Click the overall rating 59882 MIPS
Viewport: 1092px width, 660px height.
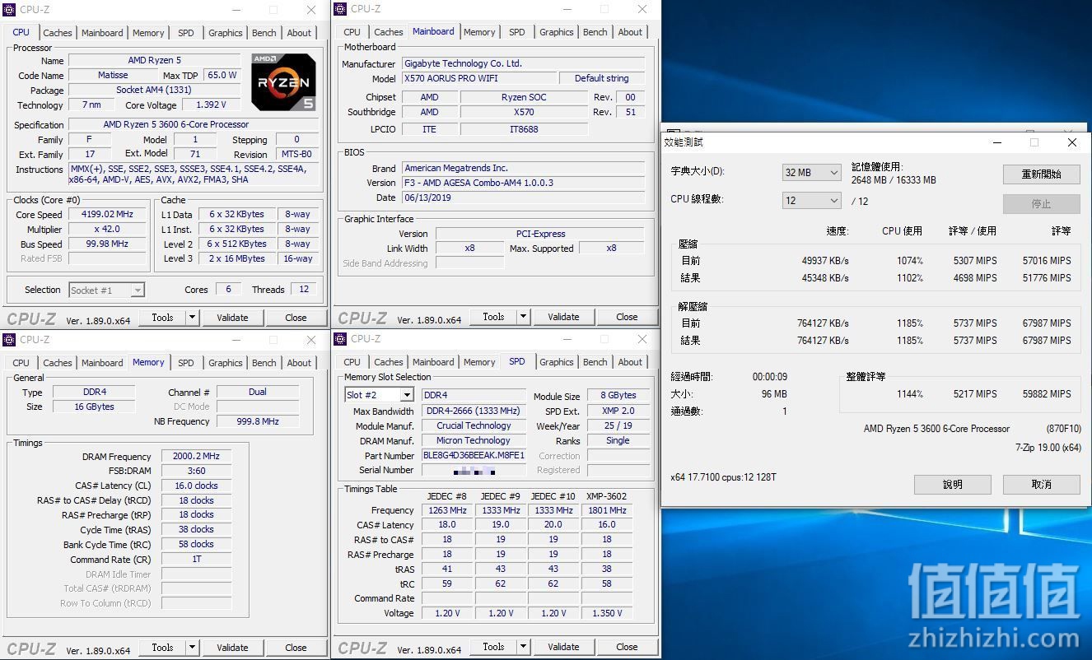[1047, 394]
